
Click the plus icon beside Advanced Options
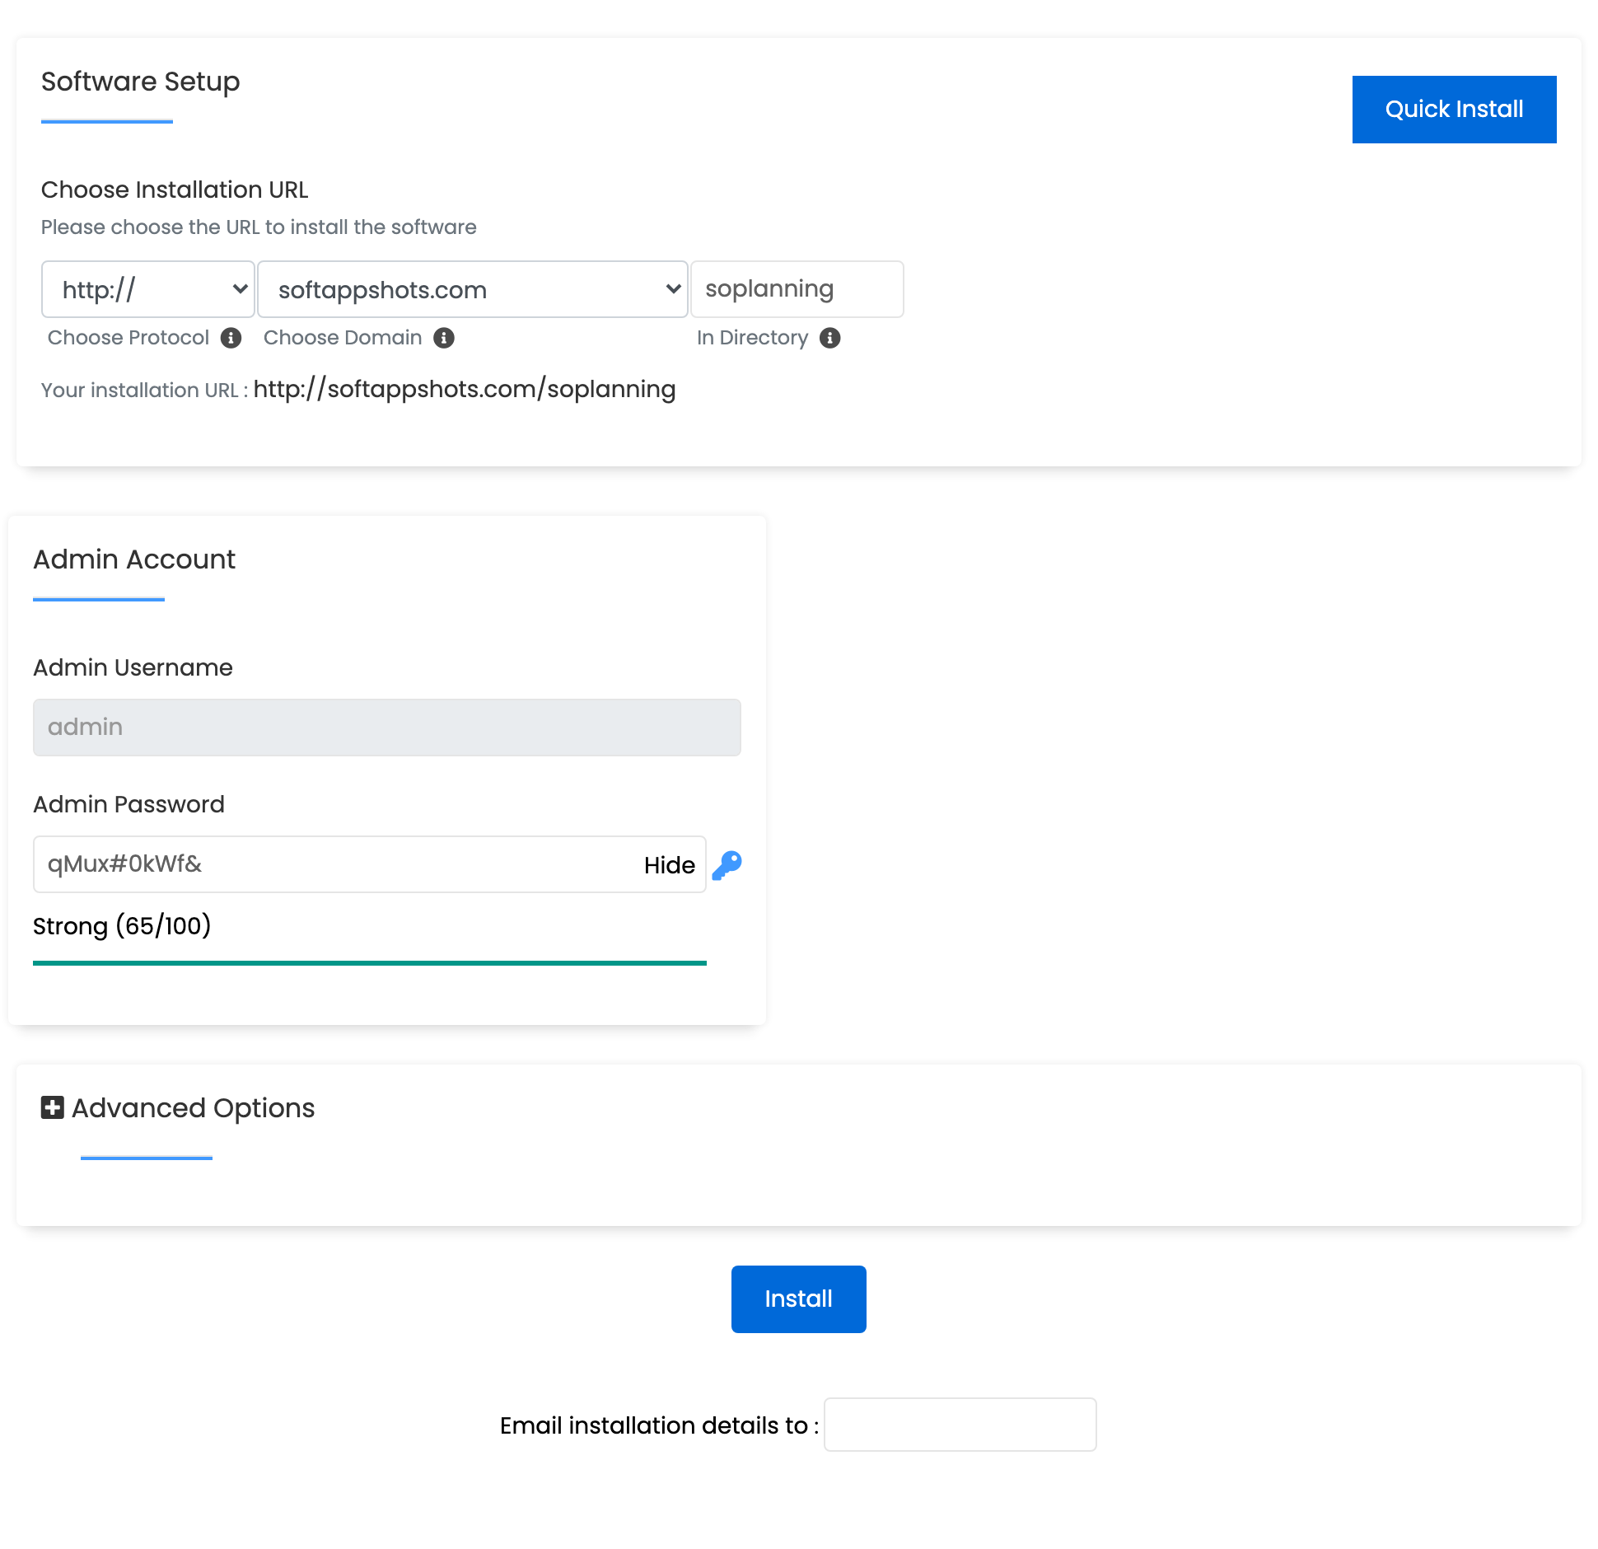pos(51,1108)
